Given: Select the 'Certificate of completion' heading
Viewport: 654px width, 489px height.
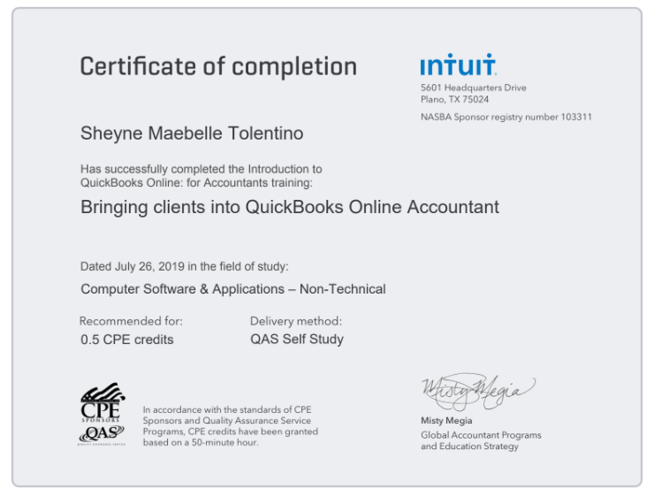Looking at the screenshot, I should click(218, 66).
